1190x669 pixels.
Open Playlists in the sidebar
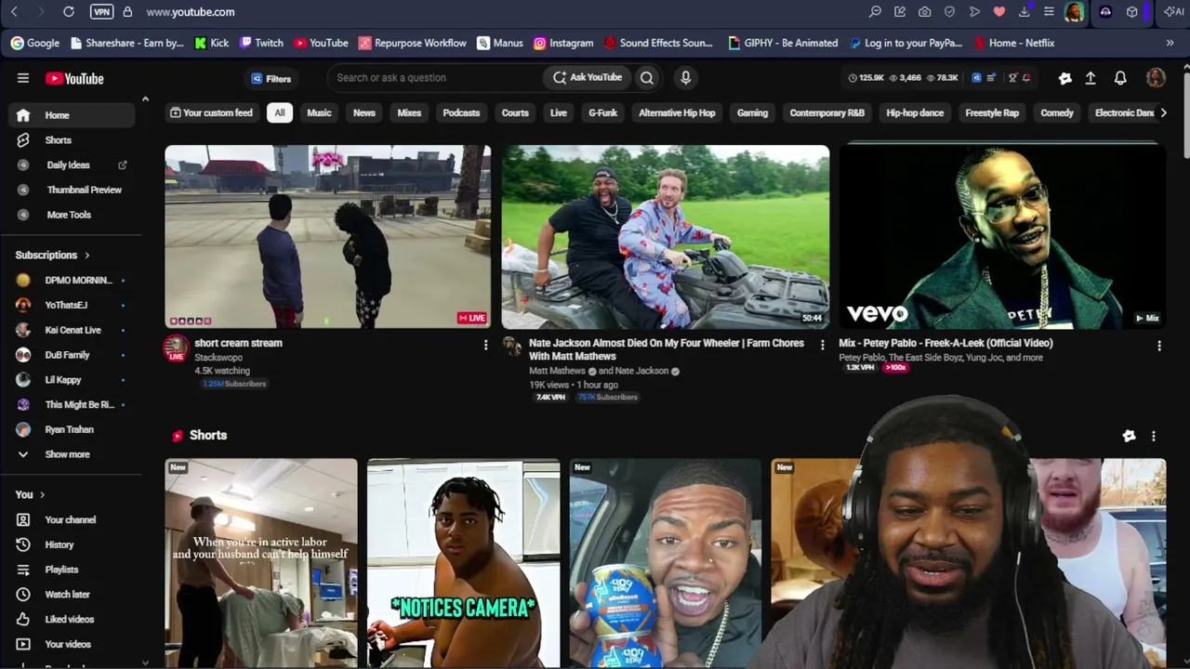click(x=72, y=570)
